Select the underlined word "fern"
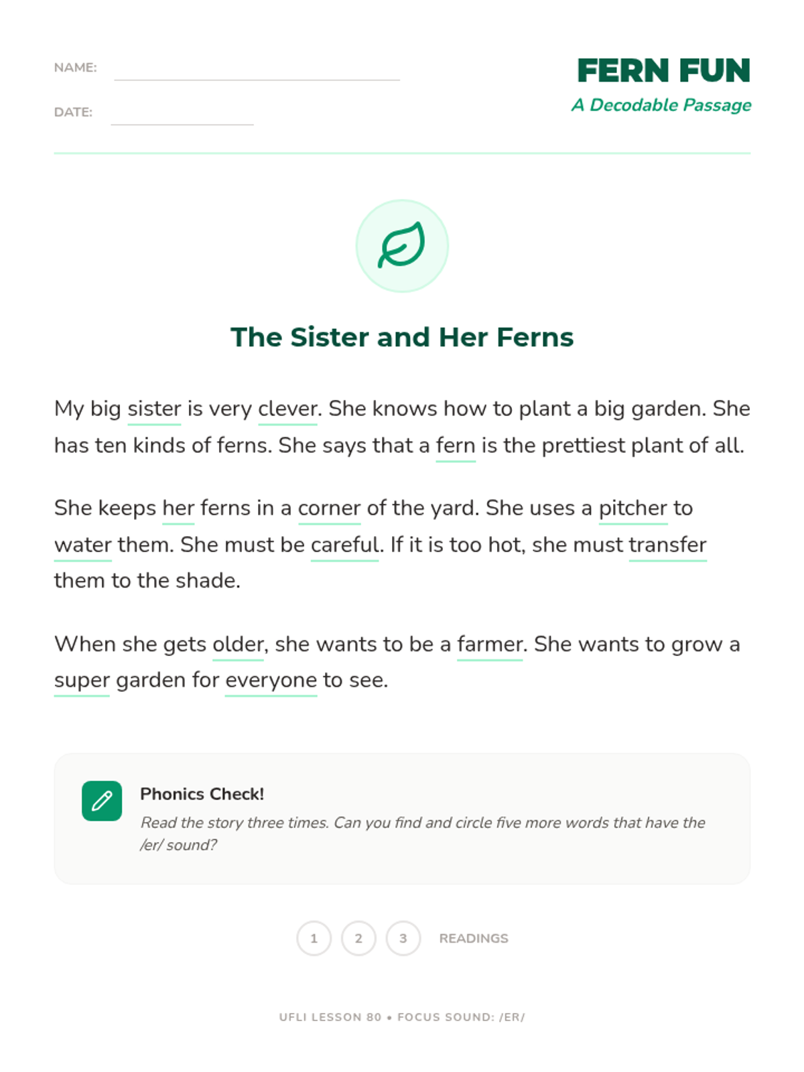This screenshot has width=804, height=1072. point(456,446)
